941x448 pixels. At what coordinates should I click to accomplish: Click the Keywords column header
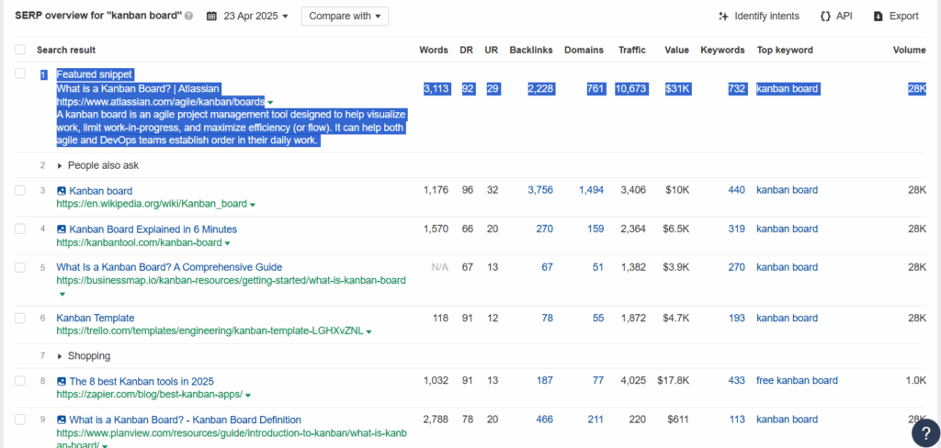722,50
